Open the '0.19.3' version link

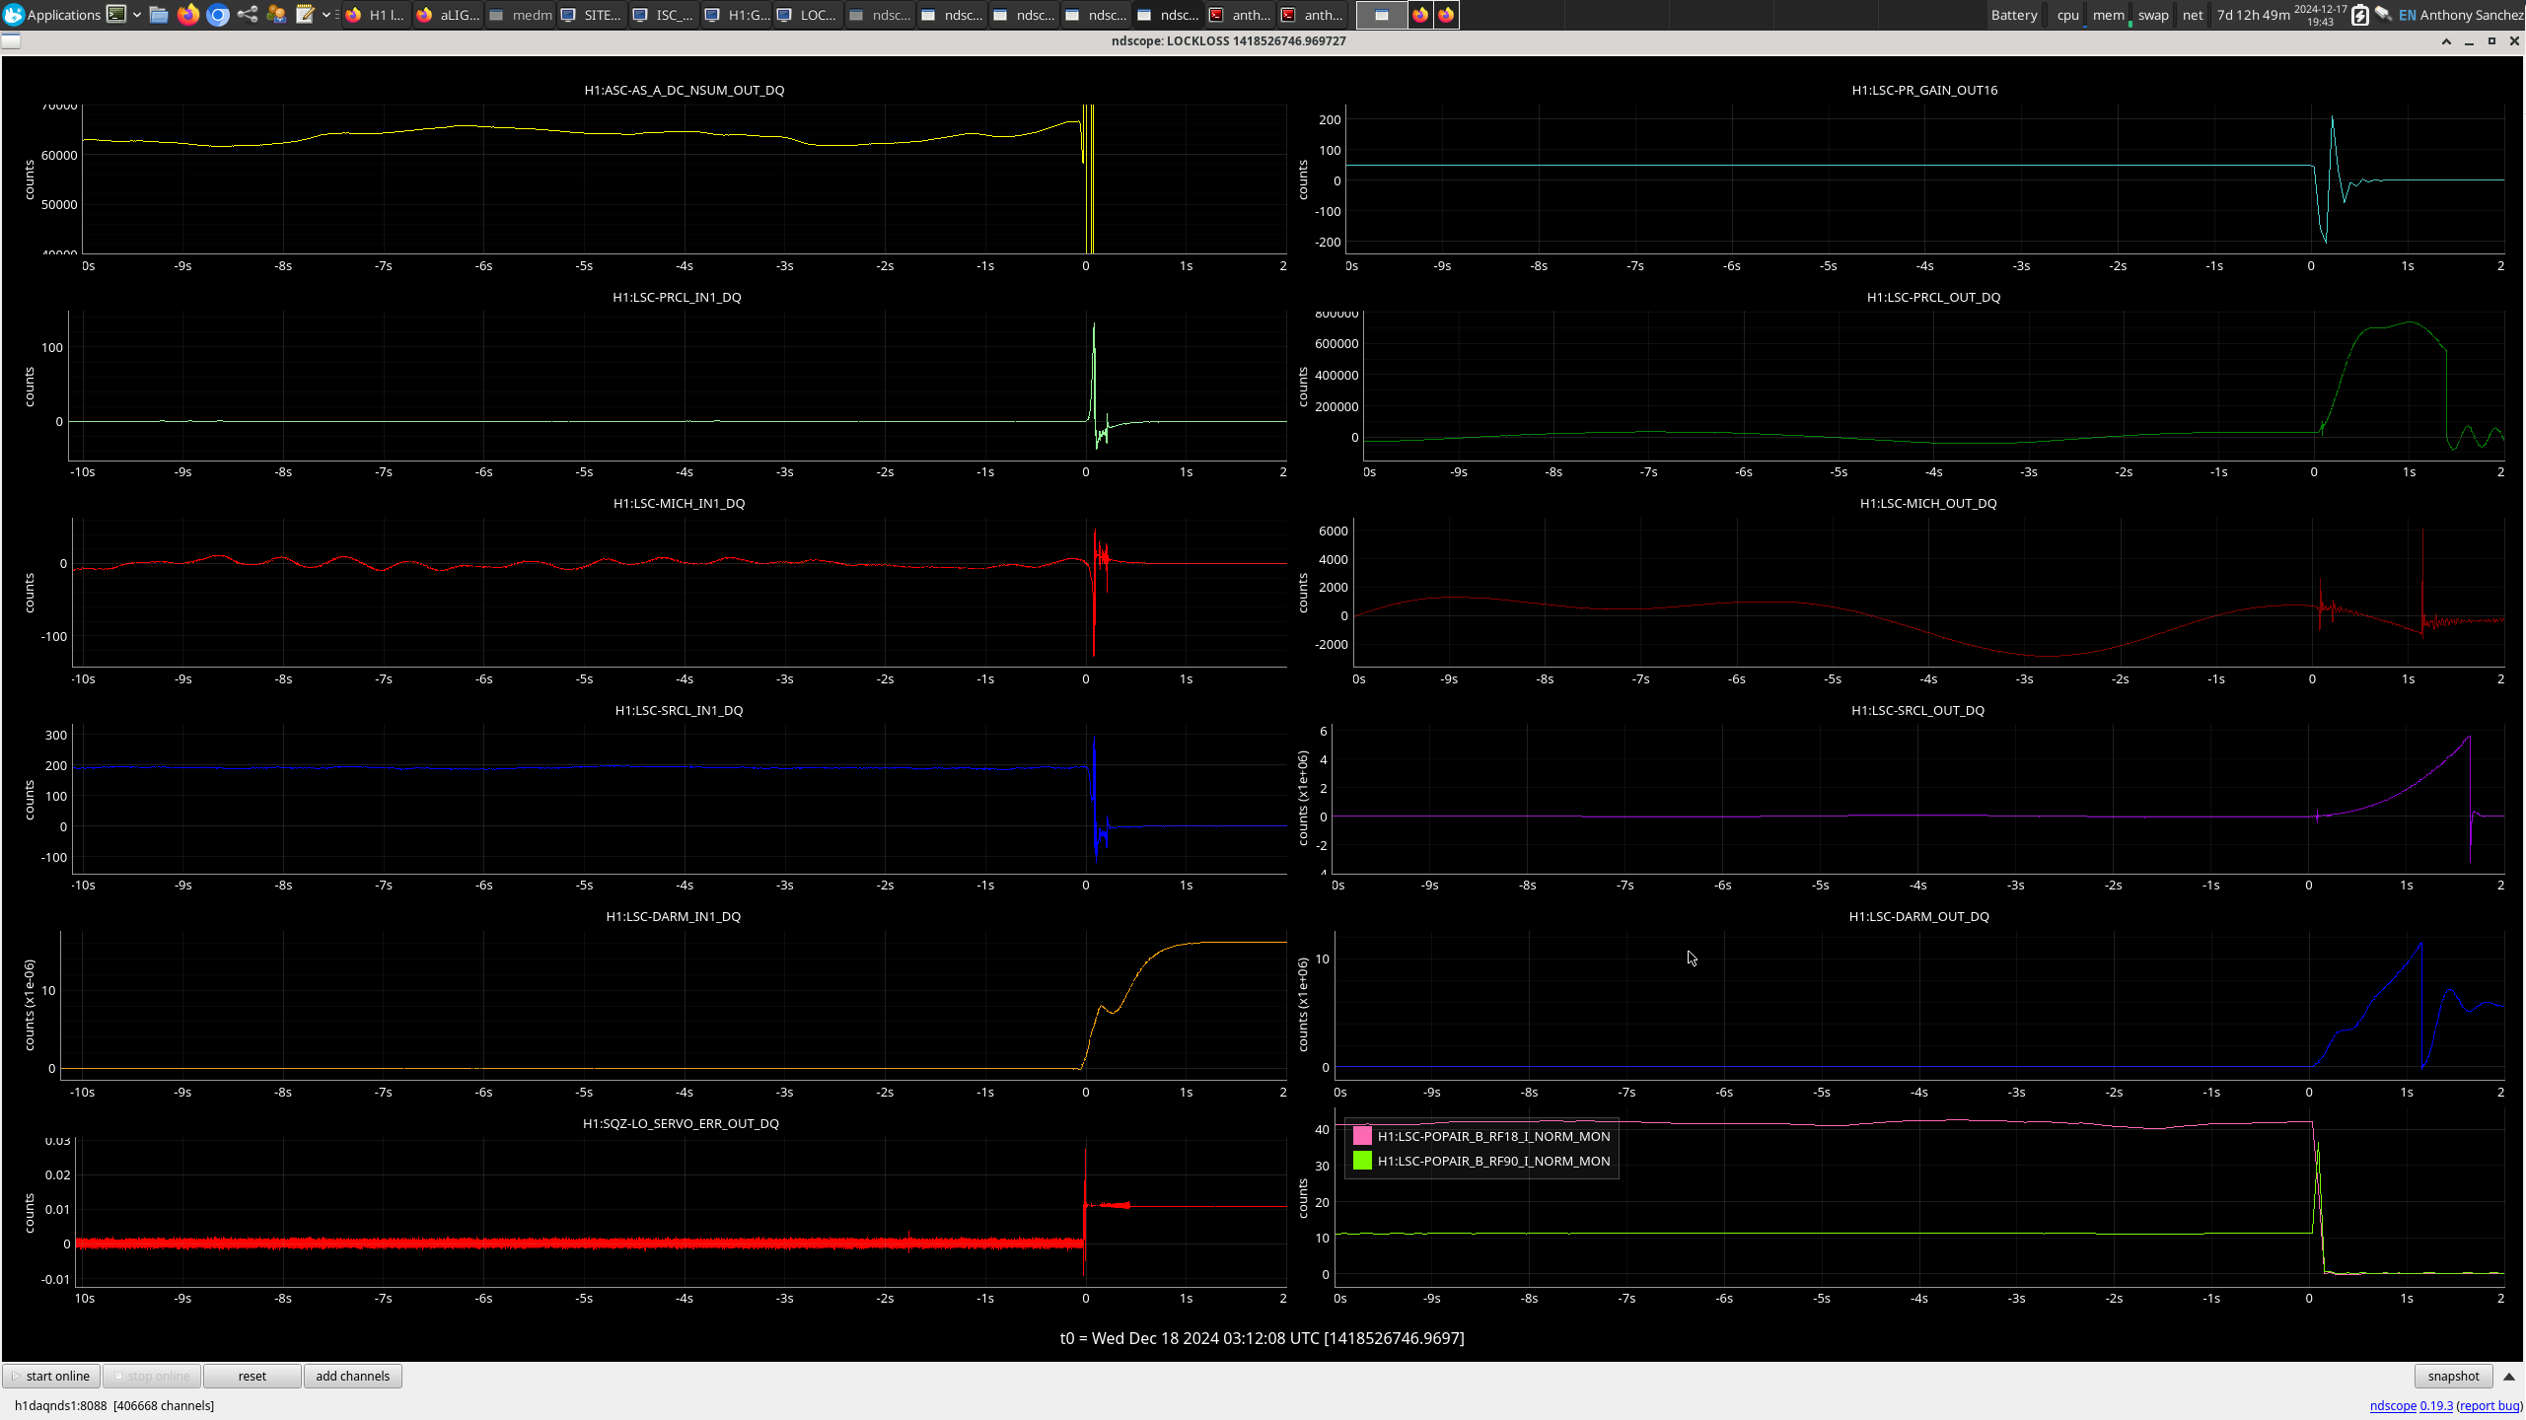(2436, 1405)
